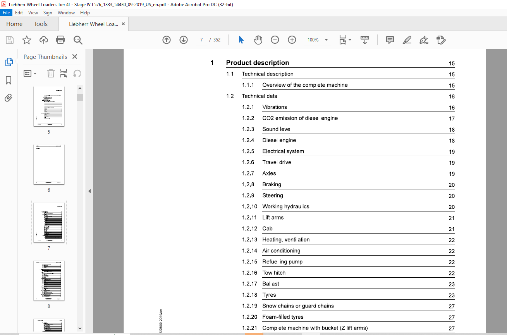The image size is (507, 335).
Task: Go to the next page arrow
Action: point(184,40)
